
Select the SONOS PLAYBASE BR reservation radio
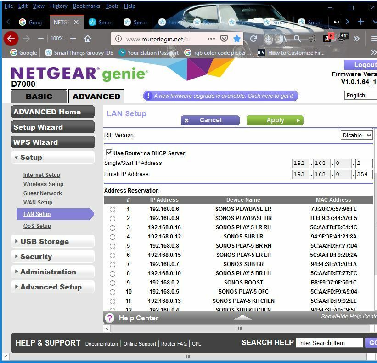pyautogui.click(x=113, y=219)
